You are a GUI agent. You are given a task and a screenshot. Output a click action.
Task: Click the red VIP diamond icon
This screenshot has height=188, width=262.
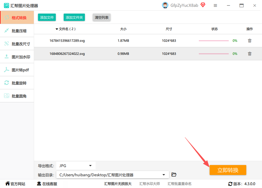point(203,5)
